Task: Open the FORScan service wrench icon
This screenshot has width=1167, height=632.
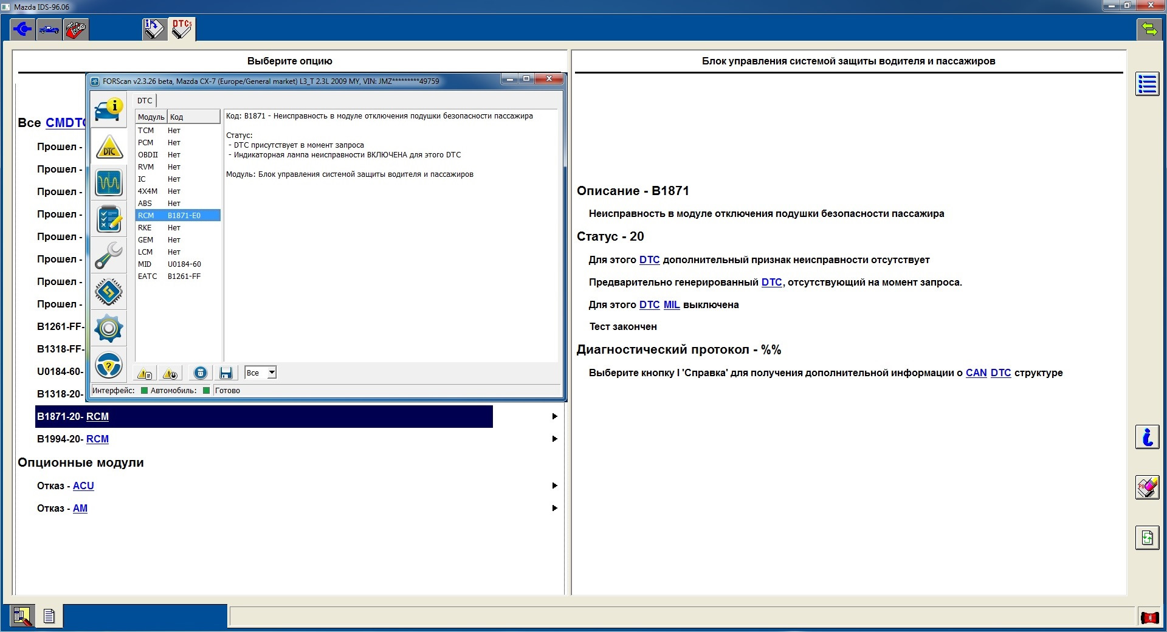Action: tap(109, 256)
